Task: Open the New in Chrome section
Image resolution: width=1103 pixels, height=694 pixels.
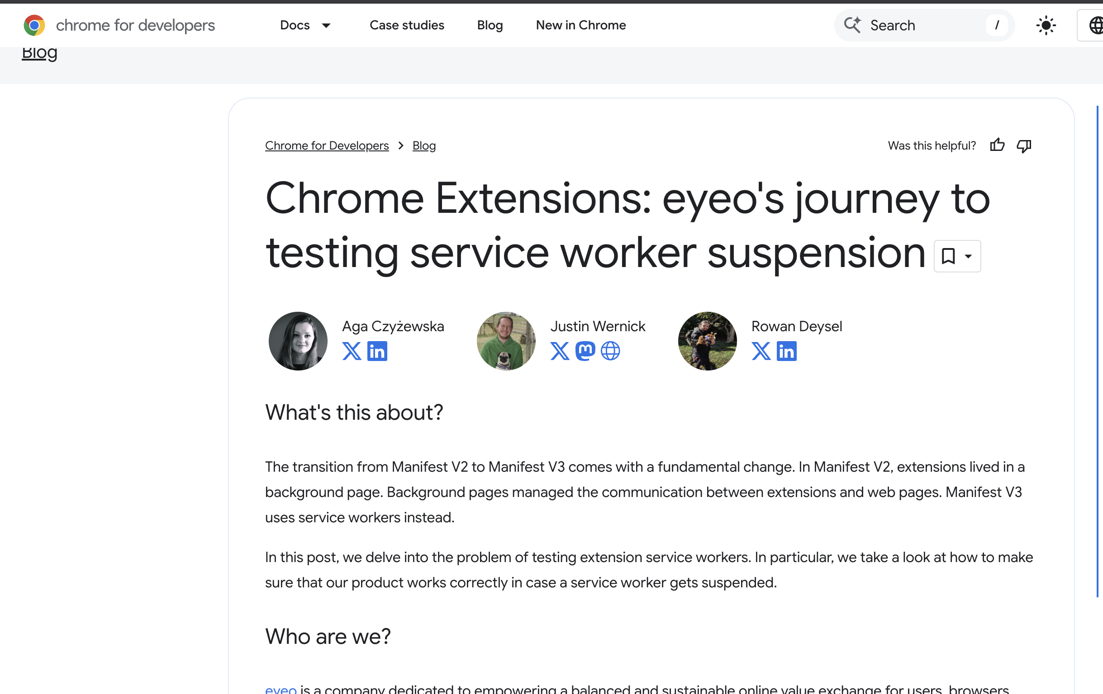Action: click(x=580, y=25)
